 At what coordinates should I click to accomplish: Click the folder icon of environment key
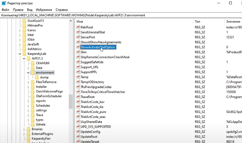click(33, 73)
